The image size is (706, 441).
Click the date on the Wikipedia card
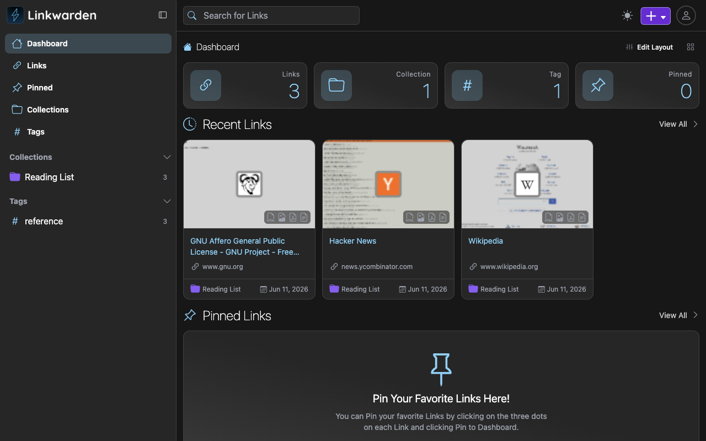(562, 289)
